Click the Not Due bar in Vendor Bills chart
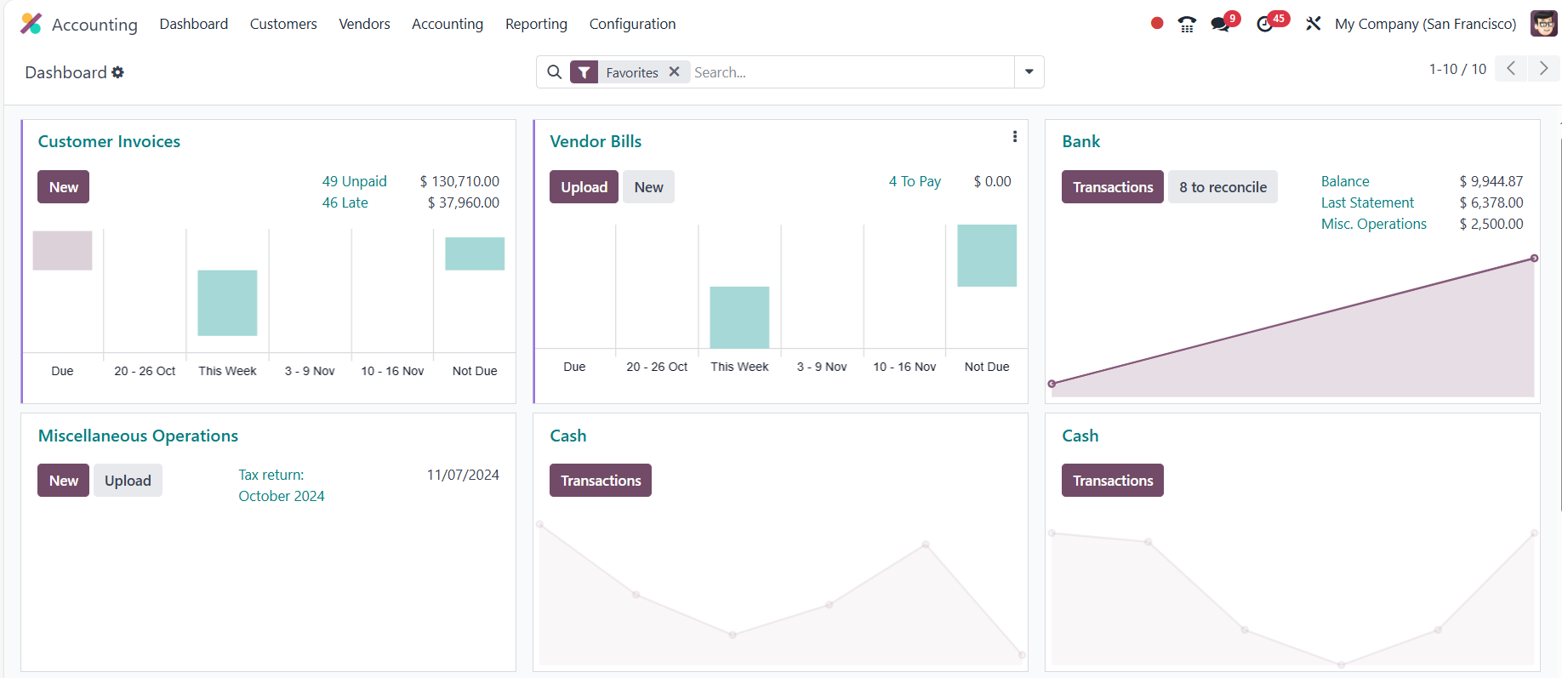The image size is (1562, 678). coord(987,255)
